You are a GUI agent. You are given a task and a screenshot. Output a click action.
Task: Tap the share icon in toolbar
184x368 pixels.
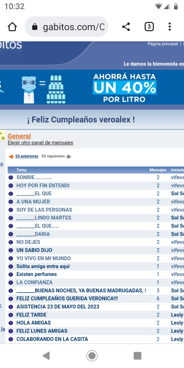(126, 27)
